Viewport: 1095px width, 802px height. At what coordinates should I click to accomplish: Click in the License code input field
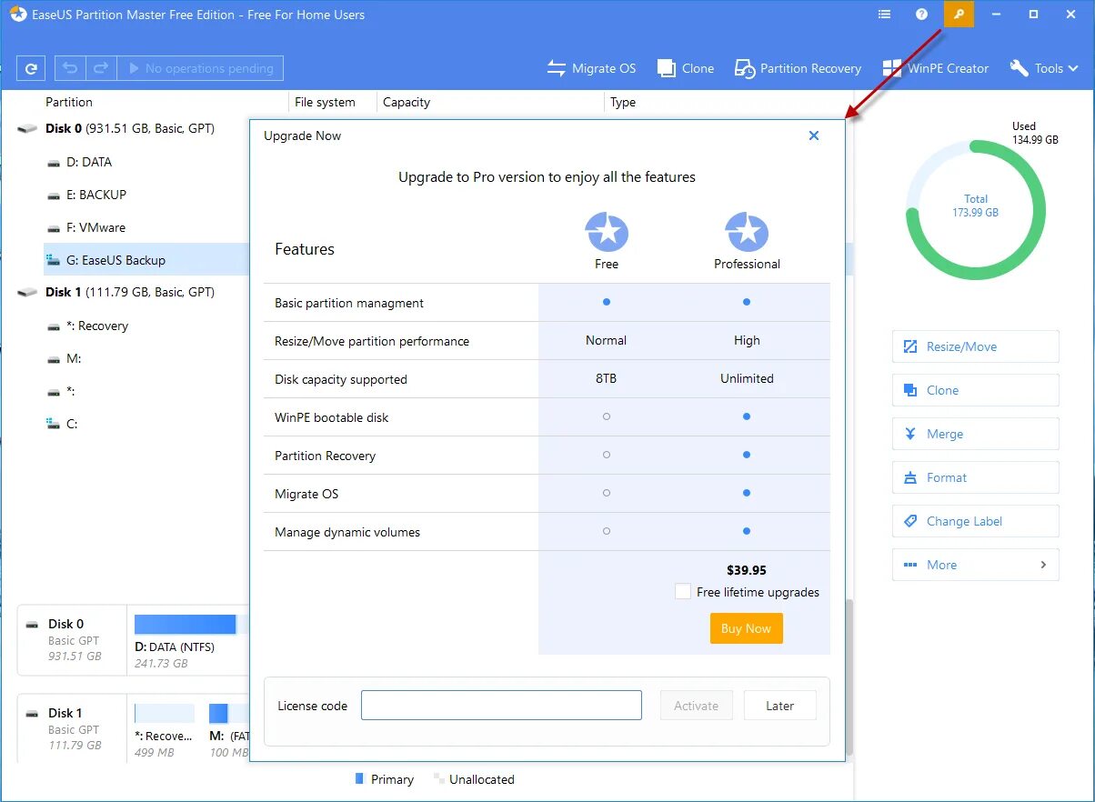501,706
